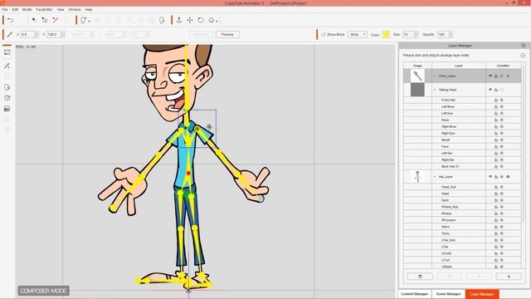Expand the LArm_Layer group
531x299 pixels.
pos(435,76)
